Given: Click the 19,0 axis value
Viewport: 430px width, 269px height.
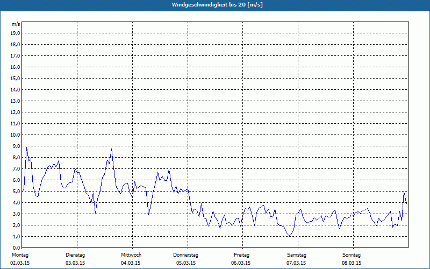Looking at the screenshot, I should pos(15,33).
